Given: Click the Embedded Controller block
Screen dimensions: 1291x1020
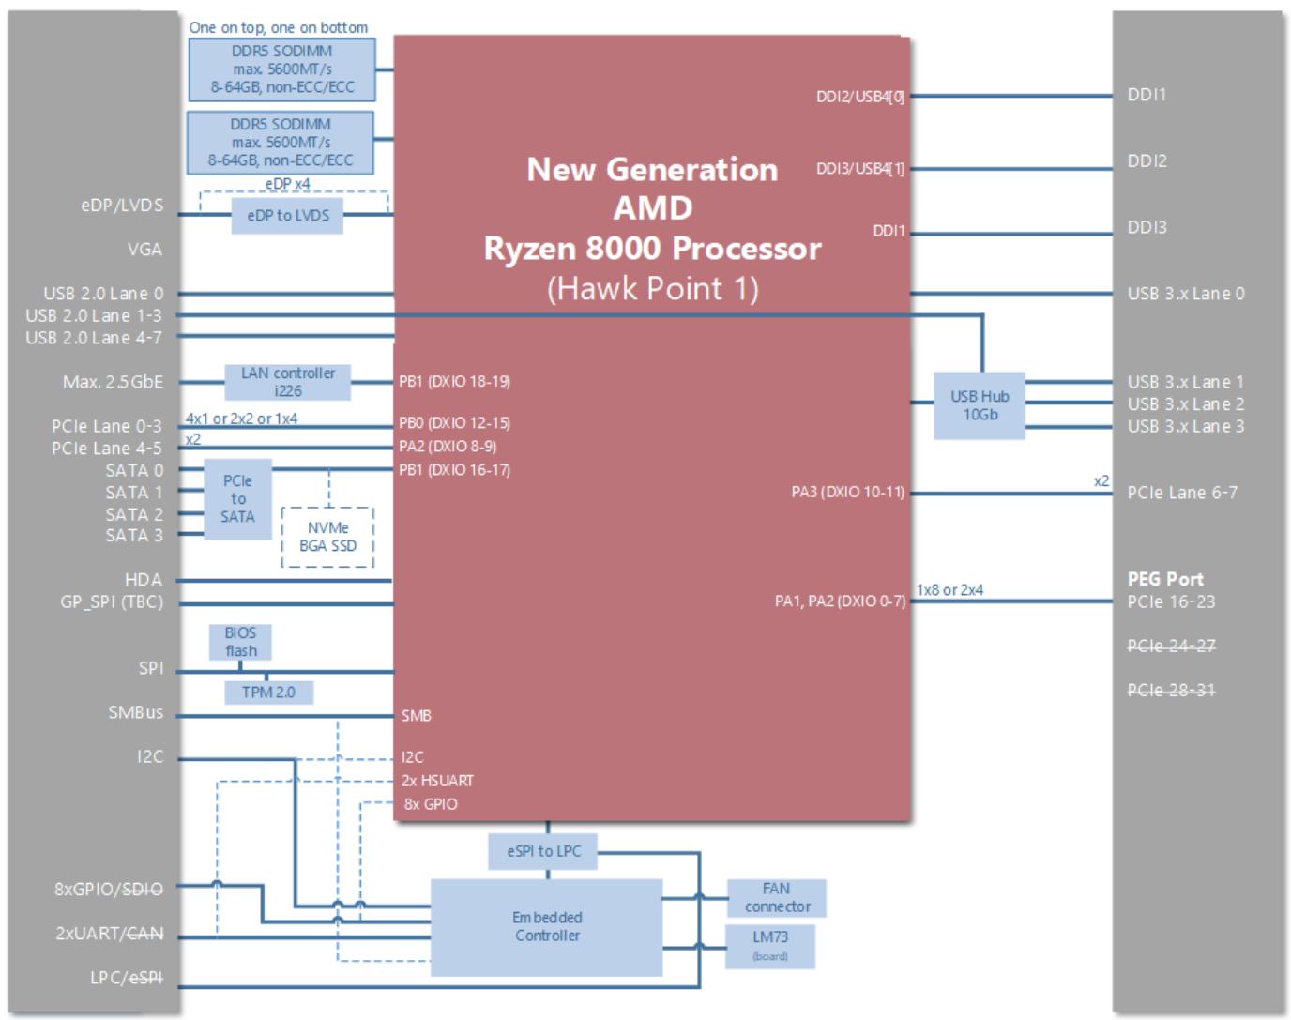Looking at the screenshot, I should click(546, 927).
